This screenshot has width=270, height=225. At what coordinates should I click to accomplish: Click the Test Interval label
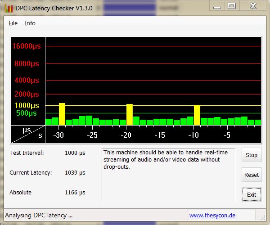coord(27,153)
